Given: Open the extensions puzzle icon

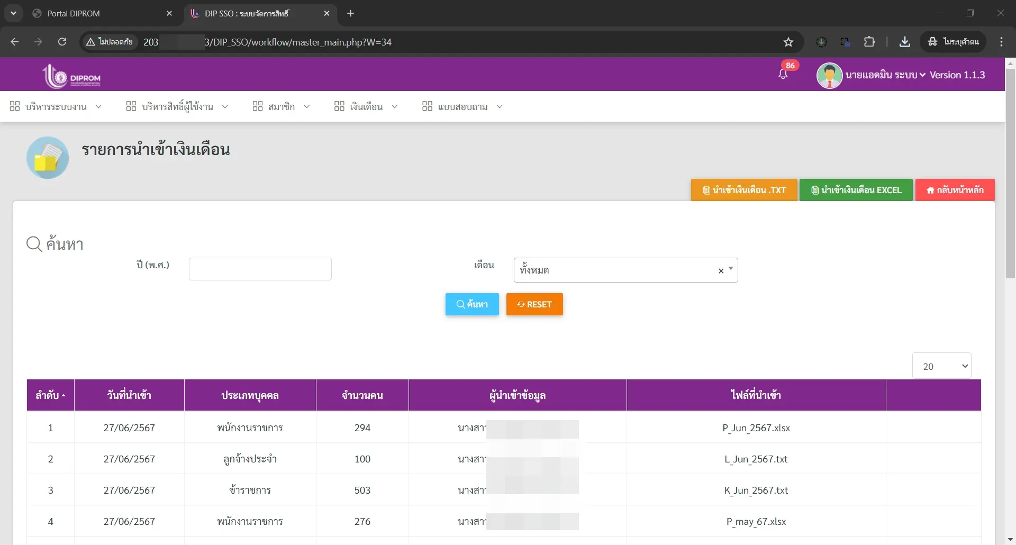Looking at the screenshot, I should point(869,42).
